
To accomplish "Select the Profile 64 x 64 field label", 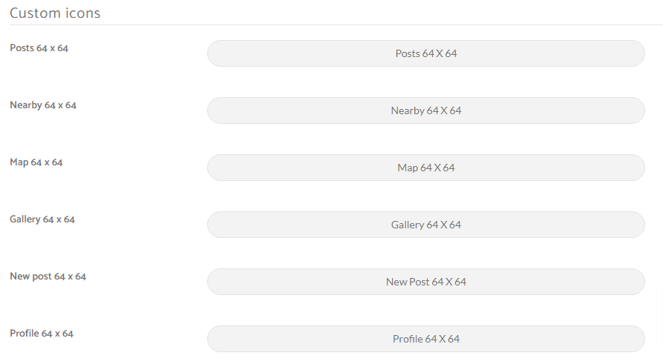I will click(42, 333).
